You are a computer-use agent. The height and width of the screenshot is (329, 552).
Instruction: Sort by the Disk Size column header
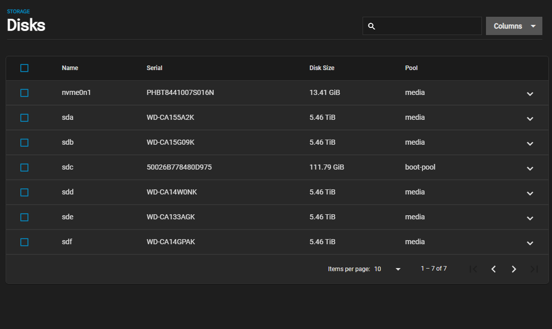pos(322,68)
